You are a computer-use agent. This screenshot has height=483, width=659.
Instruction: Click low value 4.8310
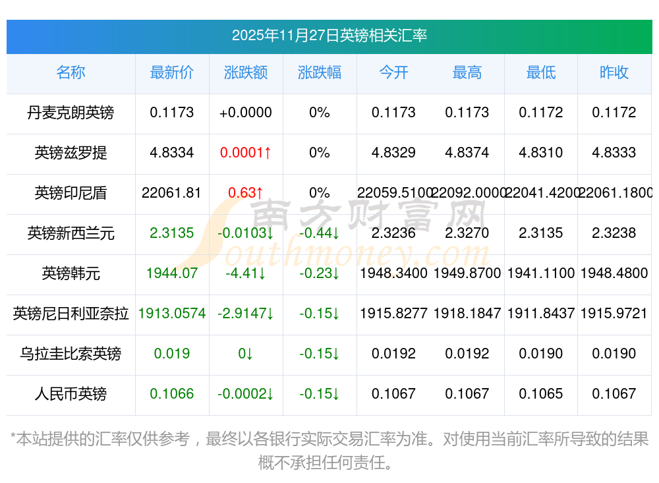coord(541,153)
